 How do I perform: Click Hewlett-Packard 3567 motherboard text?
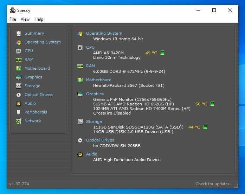pyautogui.click(x=129, y=85)
